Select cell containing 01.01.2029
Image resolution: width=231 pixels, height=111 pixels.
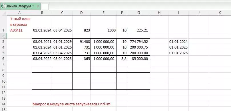(x=62, y=41)
